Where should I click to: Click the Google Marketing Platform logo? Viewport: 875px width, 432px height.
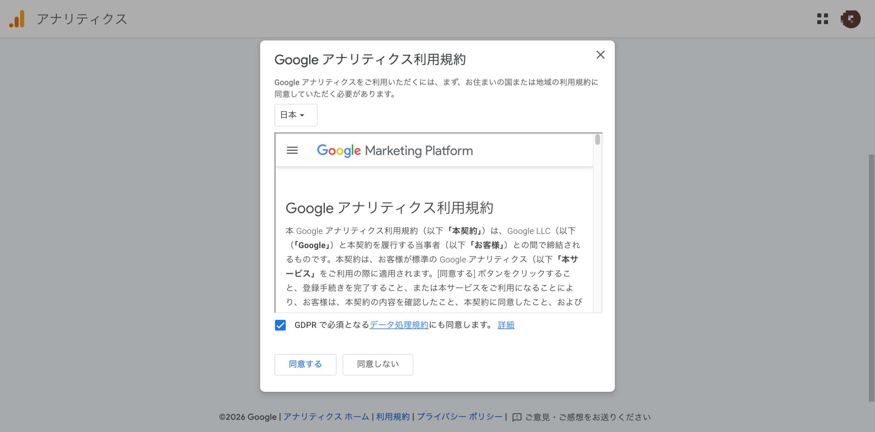tap(395, 150)
